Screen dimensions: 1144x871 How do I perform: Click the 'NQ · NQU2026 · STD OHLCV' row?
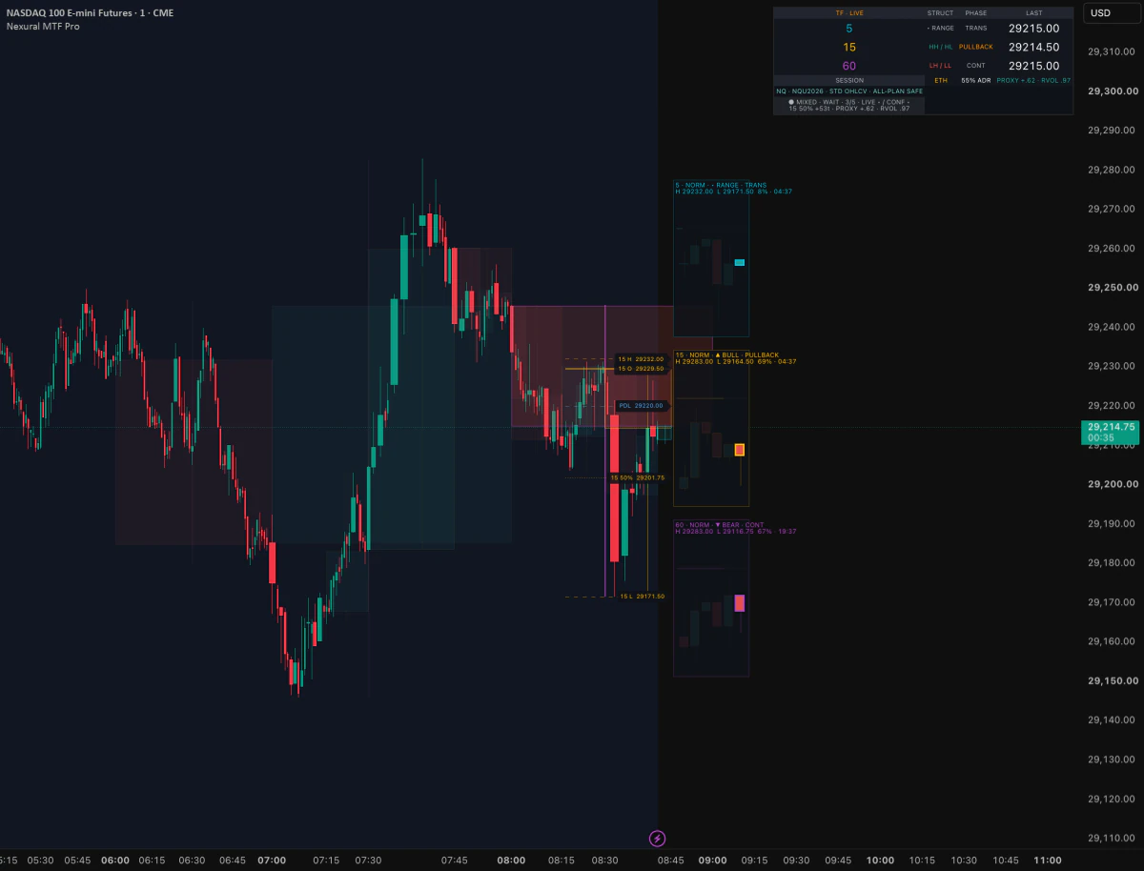849,91
